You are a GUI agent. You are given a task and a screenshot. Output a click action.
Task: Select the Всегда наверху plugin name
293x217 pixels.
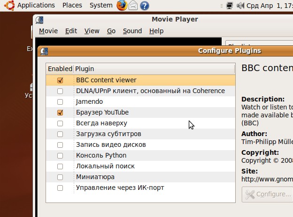point(101,123)
